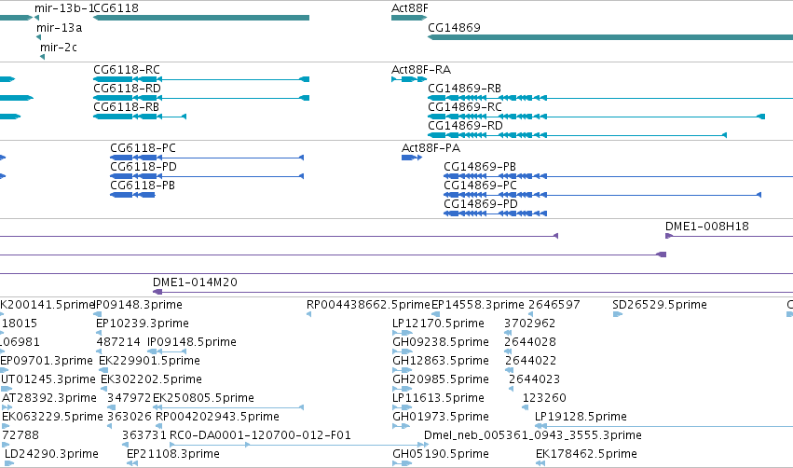Select EST RP004438662.5prime
This screenshot has height=468, width=793.
[x=368, y=305]
